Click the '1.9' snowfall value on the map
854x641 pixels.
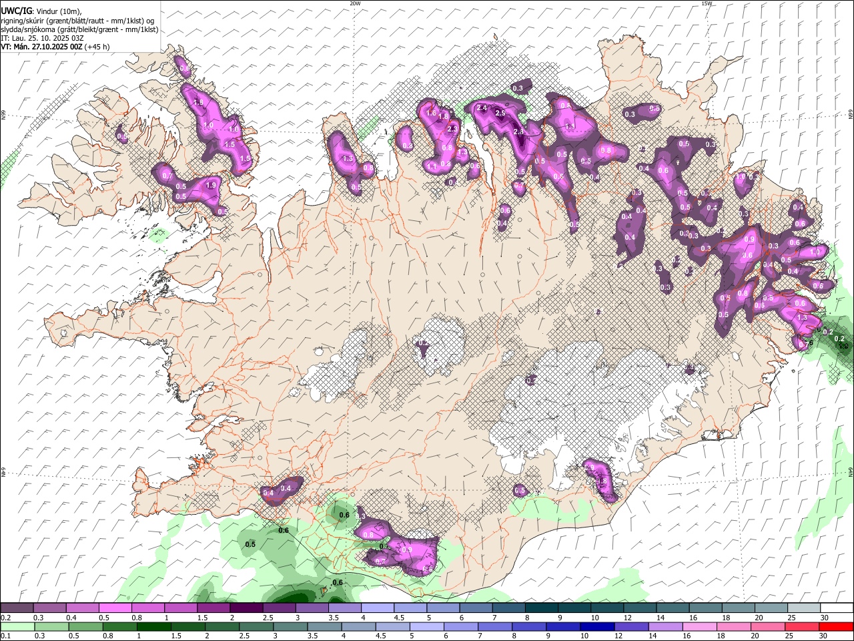211,185
